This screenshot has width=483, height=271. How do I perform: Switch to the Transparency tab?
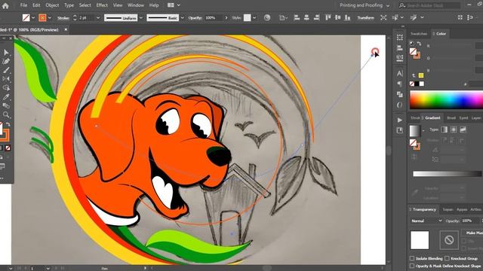pyautogui.click(x=424, y=209)
